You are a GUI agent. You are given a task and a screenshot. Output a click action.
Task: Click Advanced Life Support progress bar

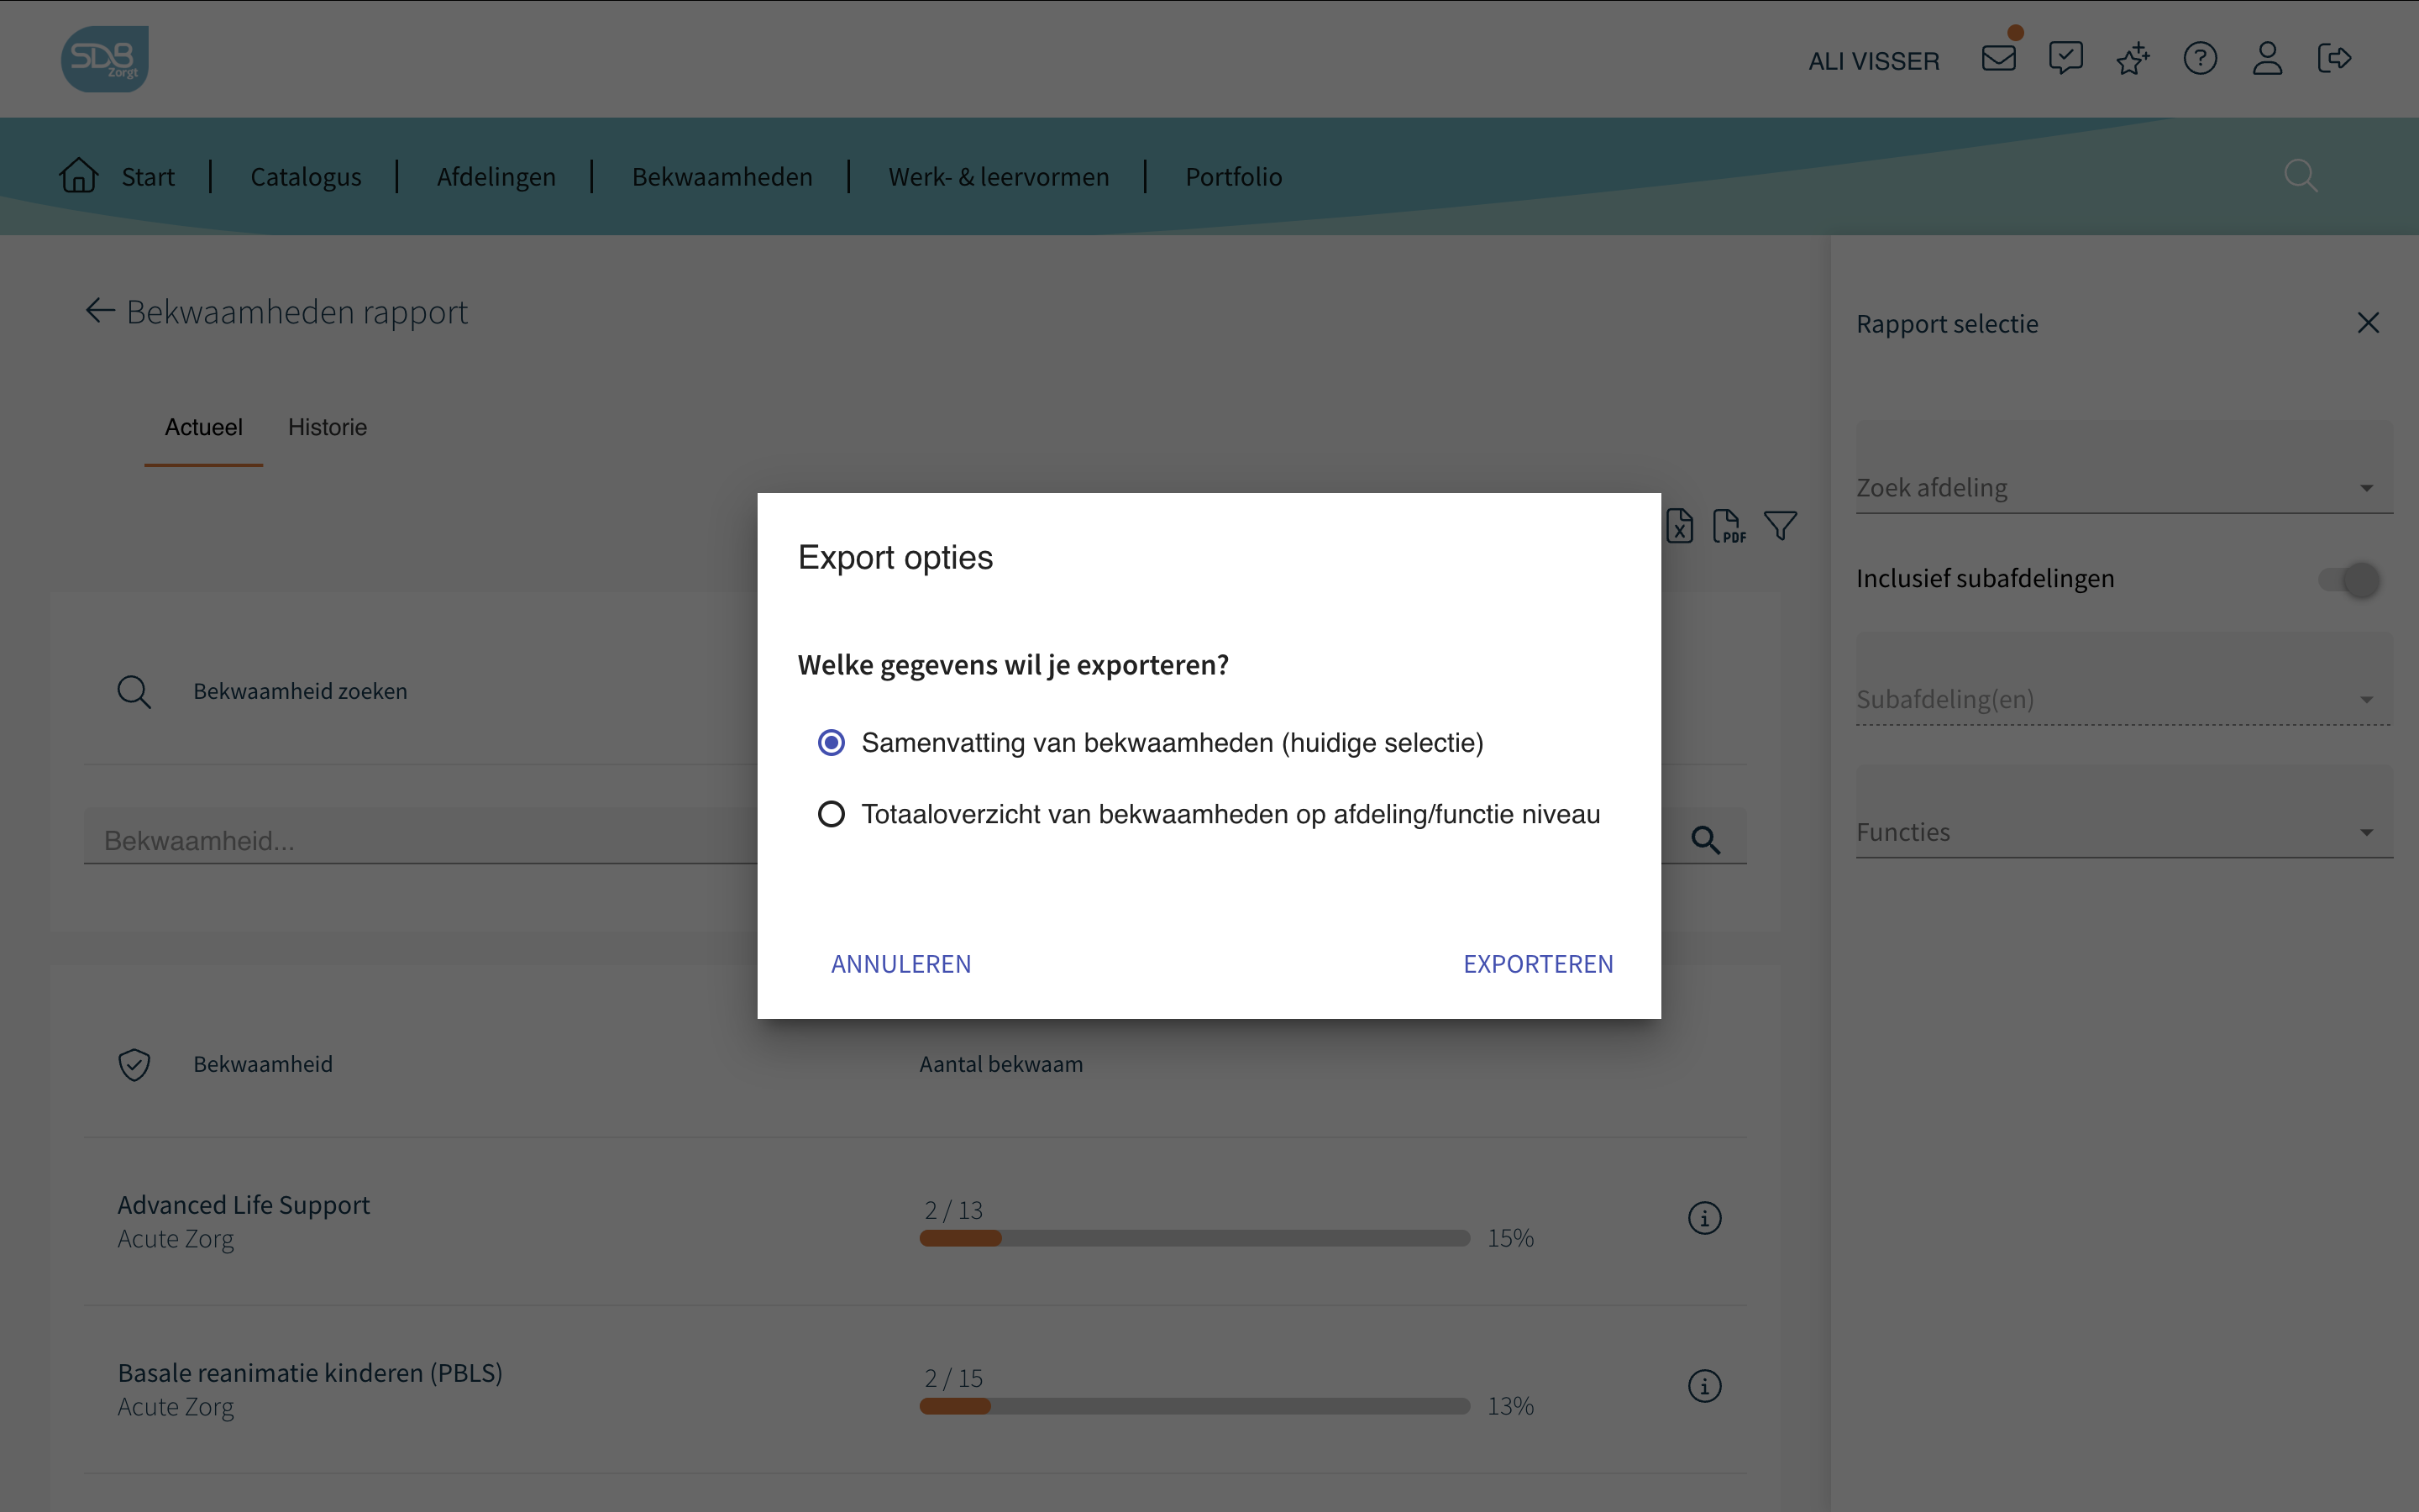[1194, 1238]
